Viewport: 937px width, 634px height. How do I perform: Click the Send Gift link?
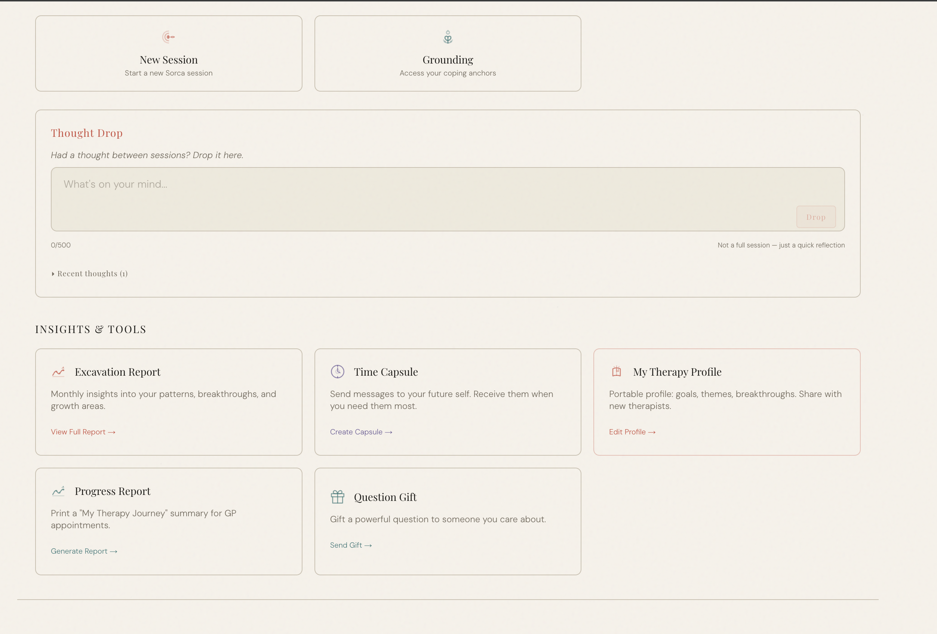click(x=351, y=545)
